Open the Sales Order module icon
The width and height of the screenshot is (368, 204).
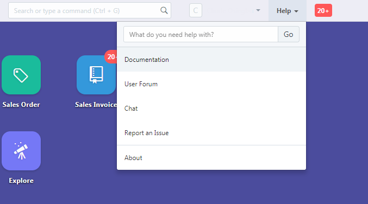tap(21, 75)
